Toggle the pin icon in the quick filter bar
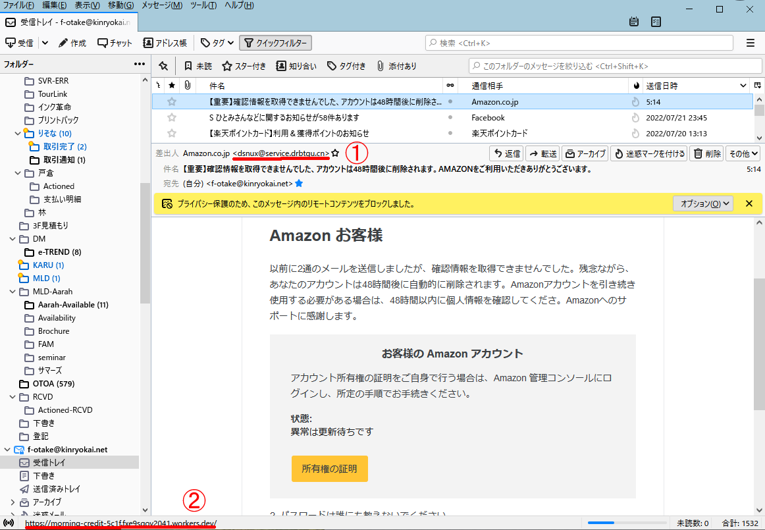The image size is (765, 530). (x=163, y=66)
